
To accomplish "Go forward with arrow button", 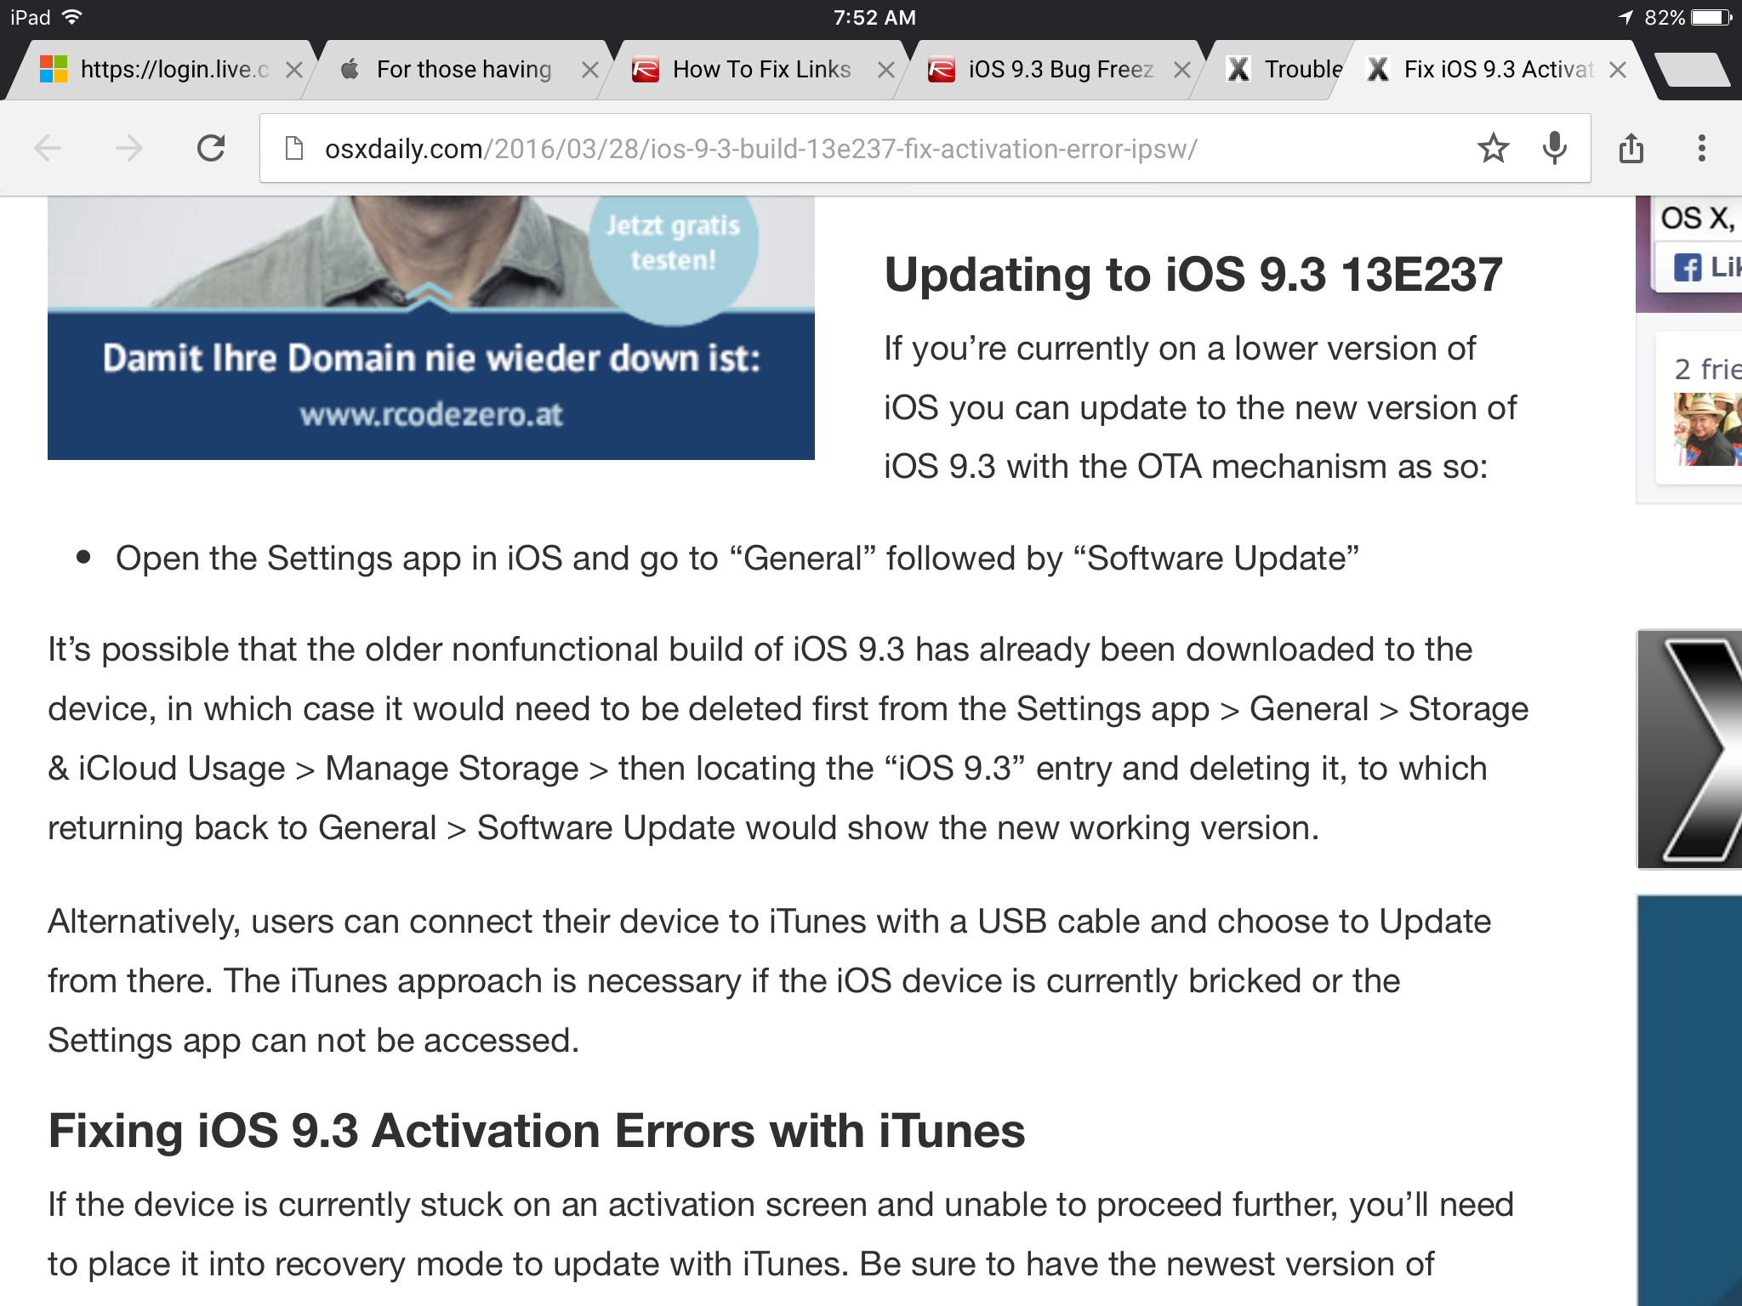I will 129,149.
